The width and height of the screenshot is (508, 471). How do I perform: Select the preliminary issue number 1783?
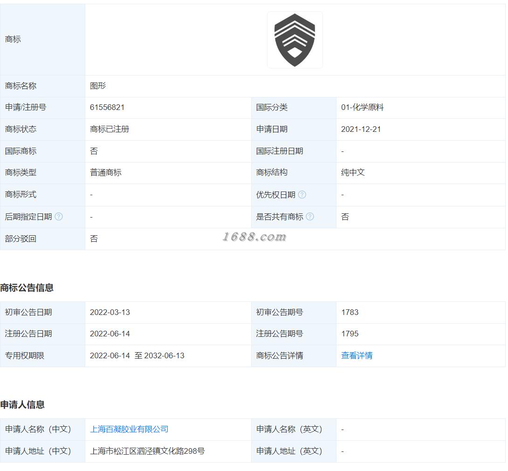(350, 312)
